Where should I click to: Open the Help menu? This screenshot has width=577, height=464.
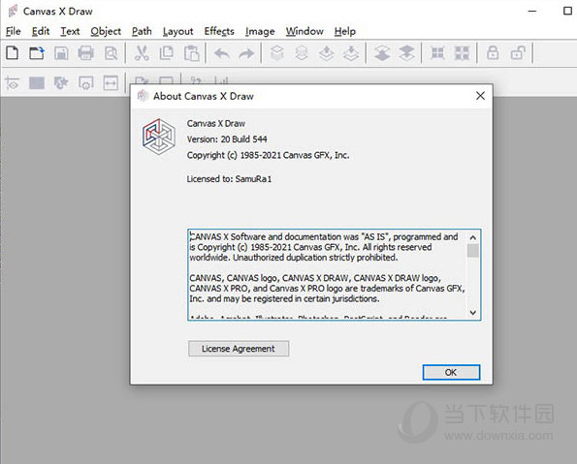(x=345, y=32)
